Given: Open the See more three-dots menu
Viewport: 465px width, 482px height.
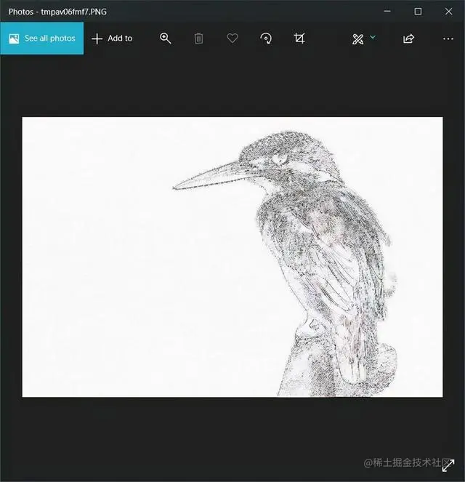Looking at the screenshot, I should [448, 39].
